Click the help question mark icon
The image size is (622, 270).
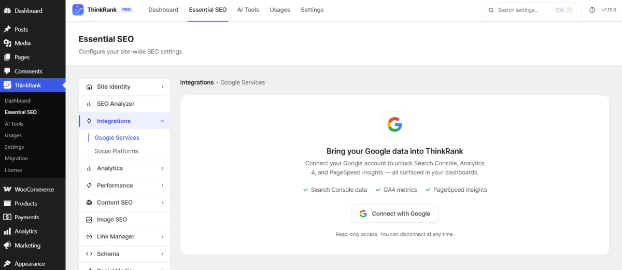click(x=592, y=10)
